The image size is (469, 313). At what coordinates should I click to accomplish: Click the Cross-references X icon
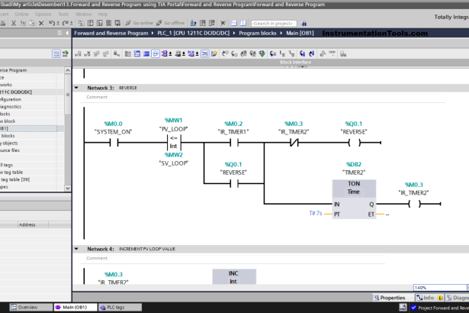point(223,23)
